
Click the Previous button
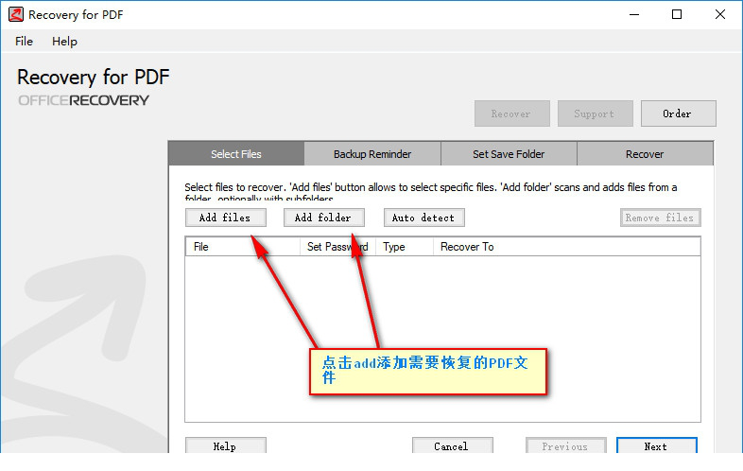(x=566, y=445)
